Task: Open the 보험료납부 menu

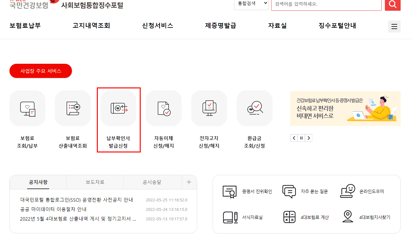Action: (25, 26)
